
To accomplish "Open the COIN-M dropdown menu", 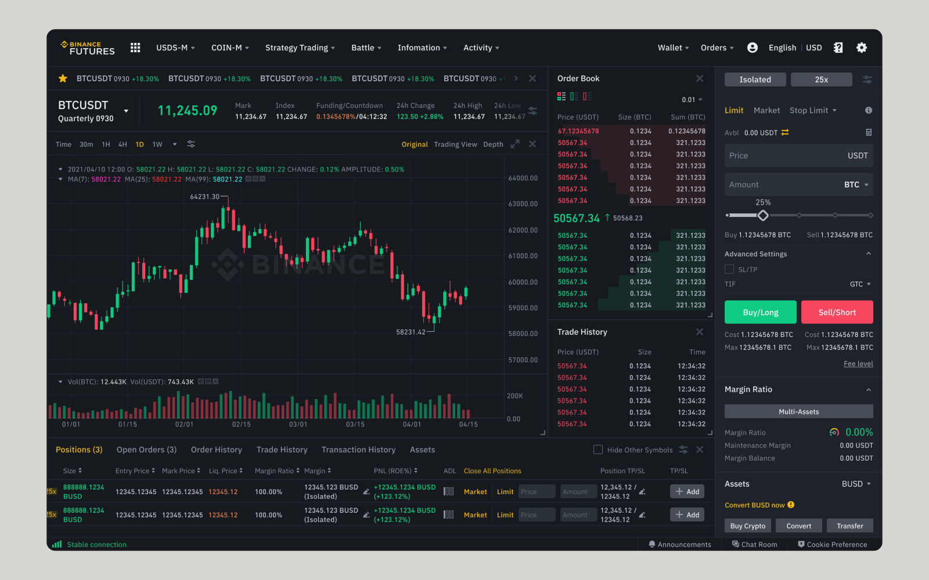I will [230, 48].
